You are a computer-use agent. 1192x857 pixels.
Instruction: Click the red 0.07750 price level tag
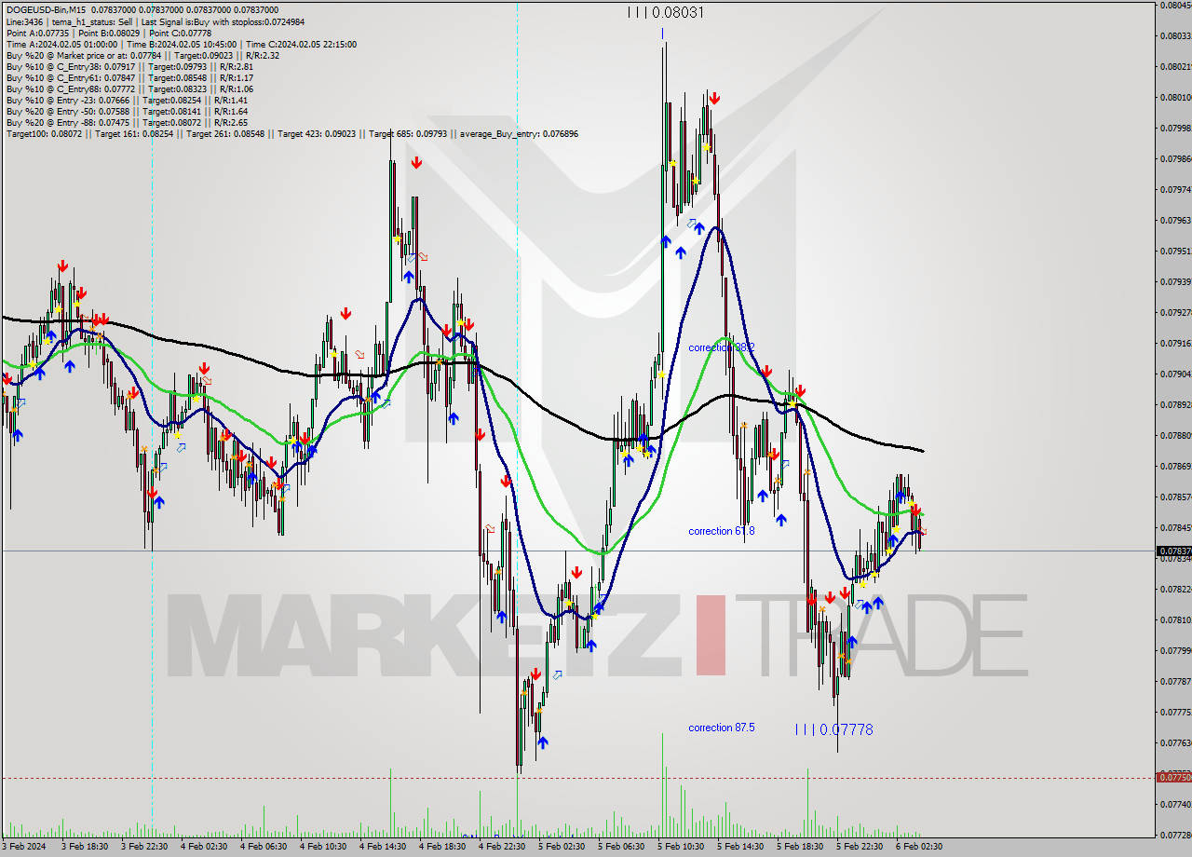pos(1173,777)
